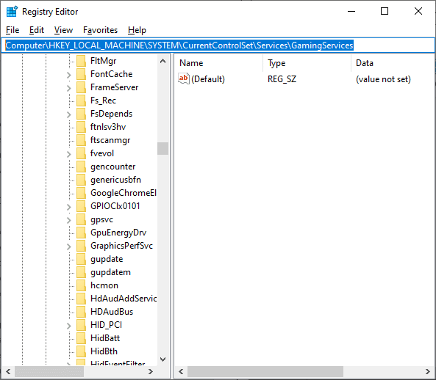Click the hcmon folder icon
This screenshot has height=380, width=436.
click(x=81, y=285)
